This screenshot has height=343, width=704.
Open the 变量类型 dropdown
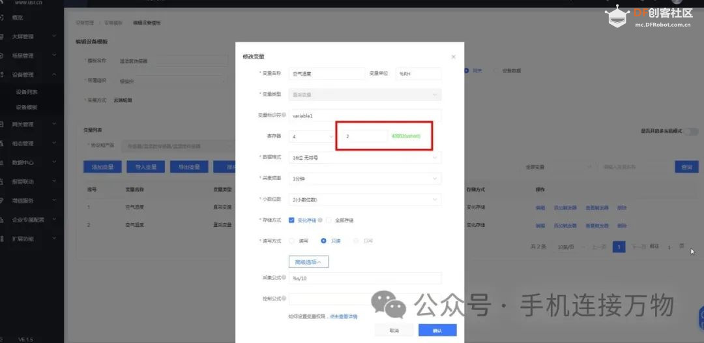365,95
